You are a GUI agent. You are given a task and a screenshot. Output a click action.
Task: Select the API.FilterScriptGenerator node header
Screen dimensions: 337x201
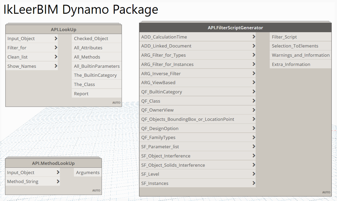click(x=235, y=28)
